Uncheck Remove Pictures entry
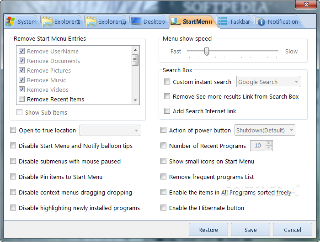320x242 pixels. (x=21, y=70)
